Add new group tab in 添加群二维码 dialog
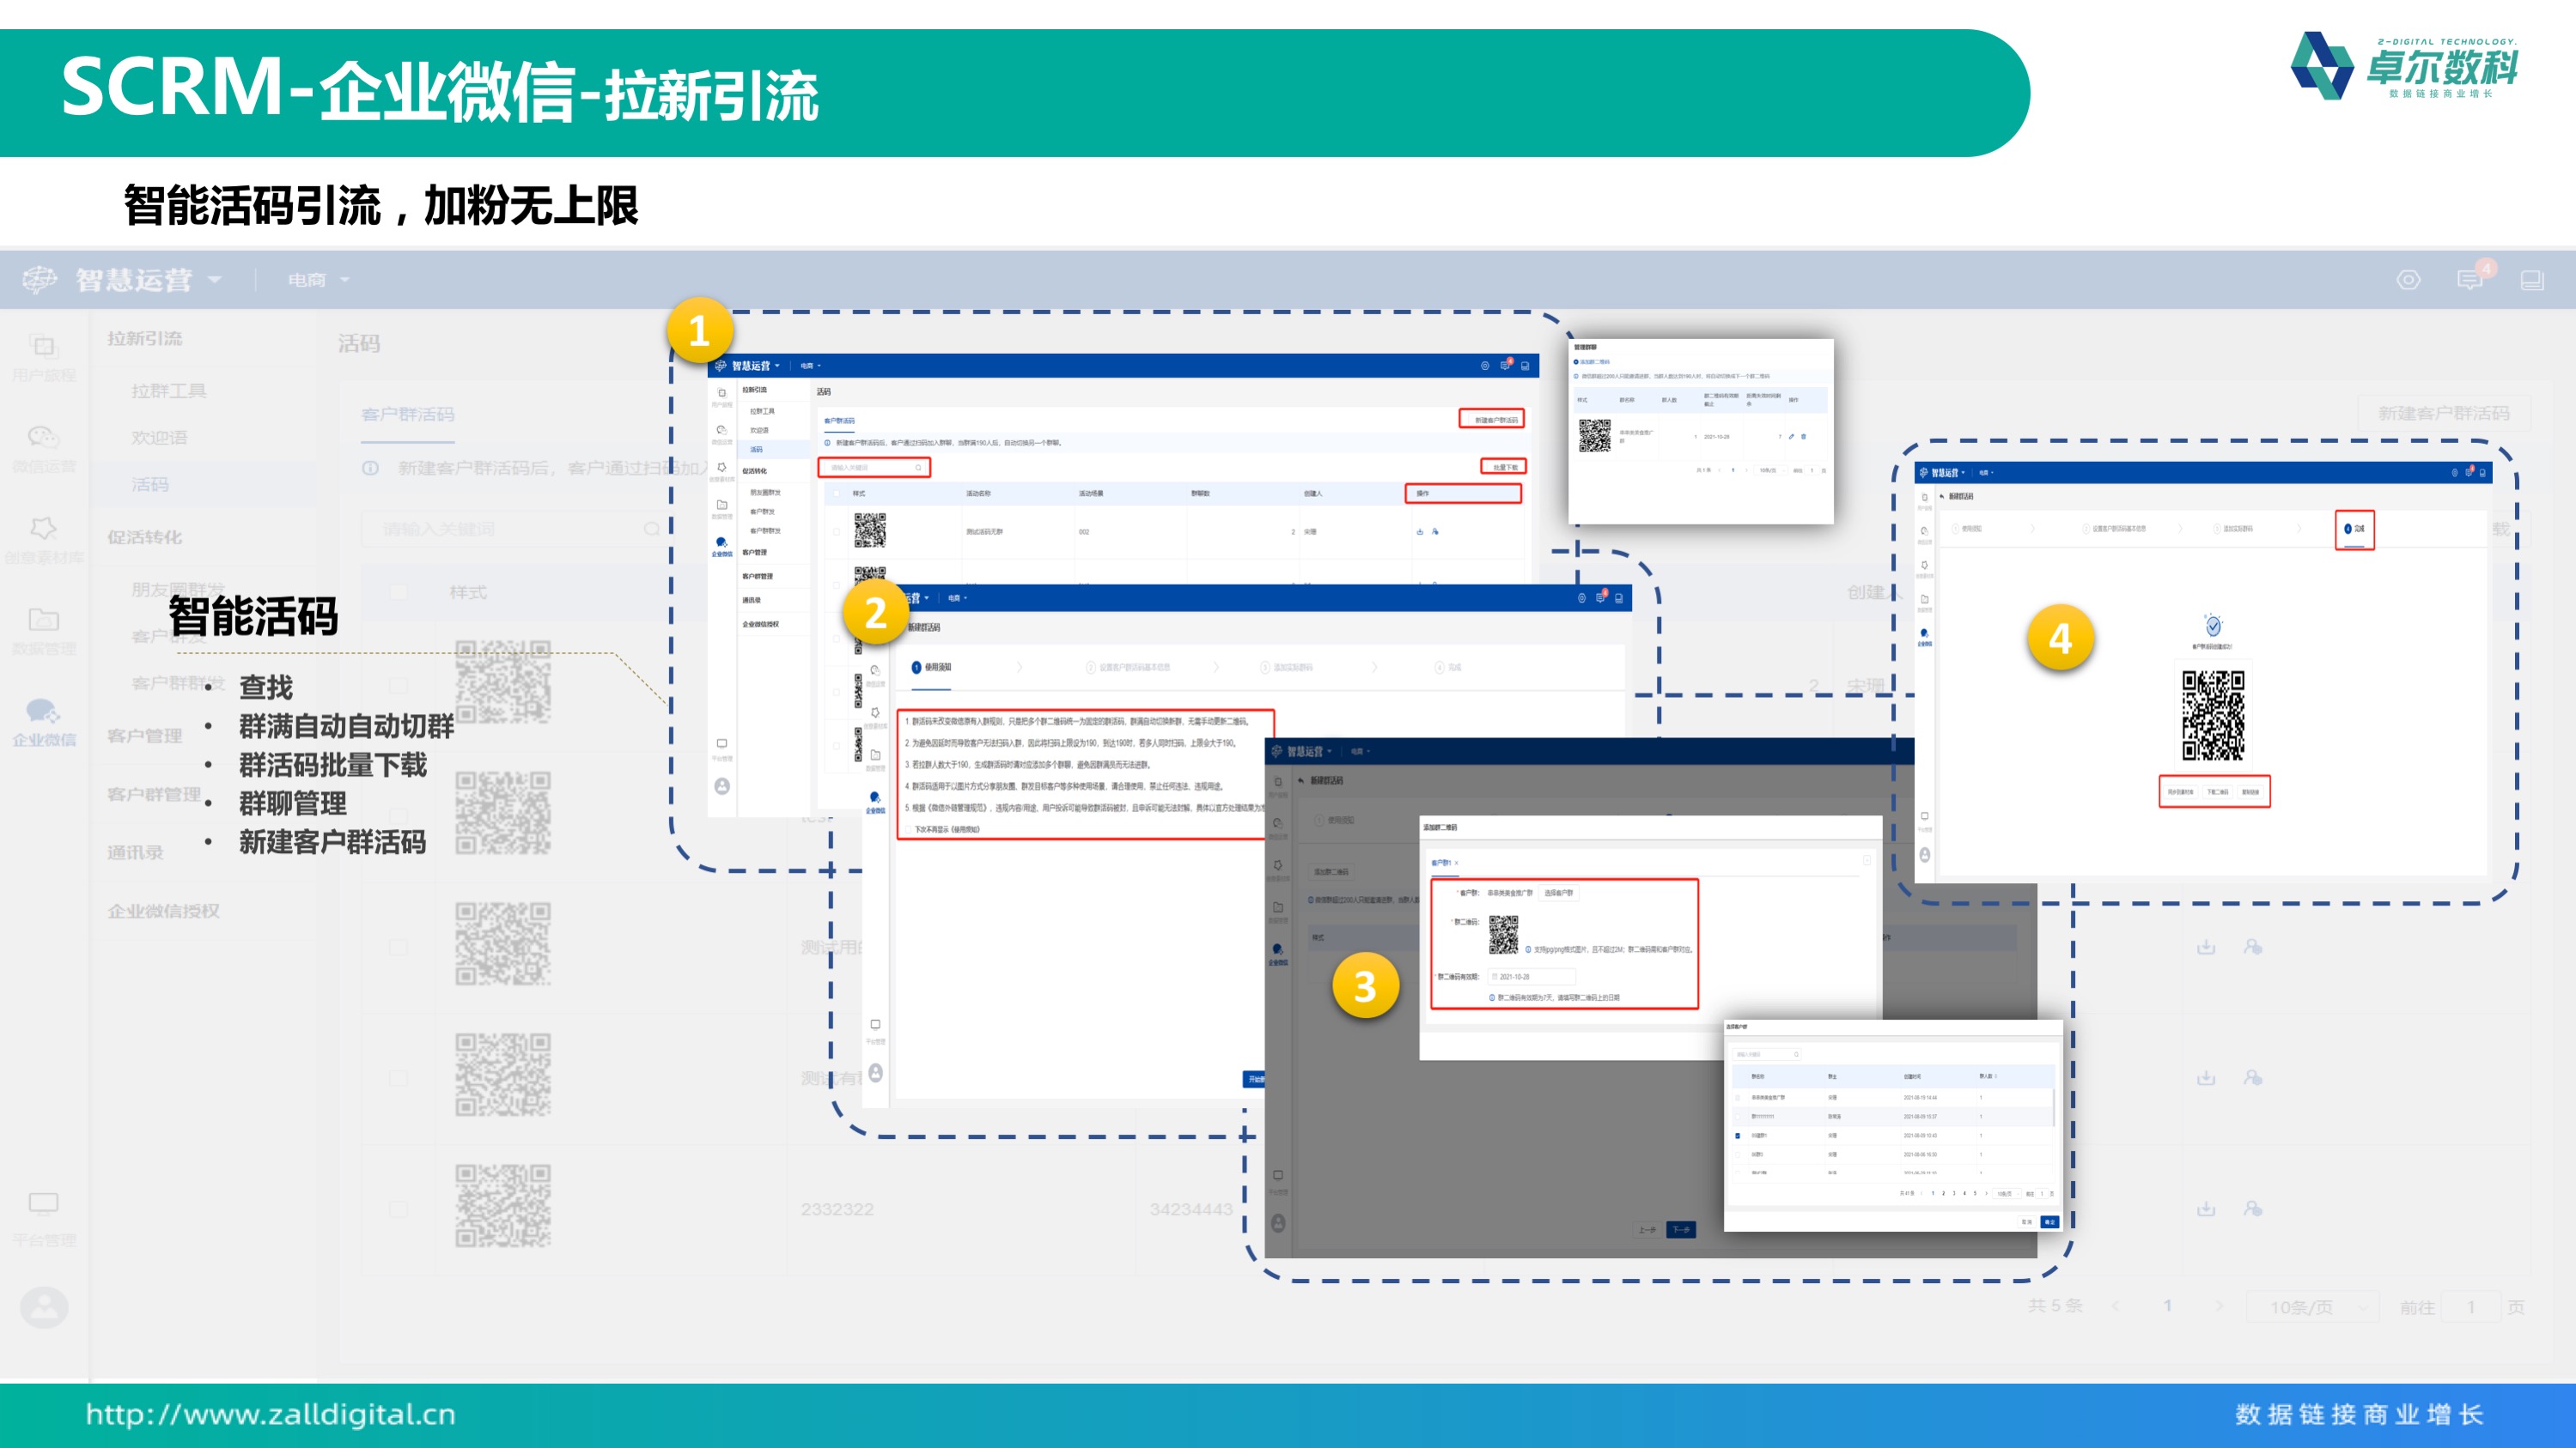Screen dimensions: 2576x1448 (1866, 860)
